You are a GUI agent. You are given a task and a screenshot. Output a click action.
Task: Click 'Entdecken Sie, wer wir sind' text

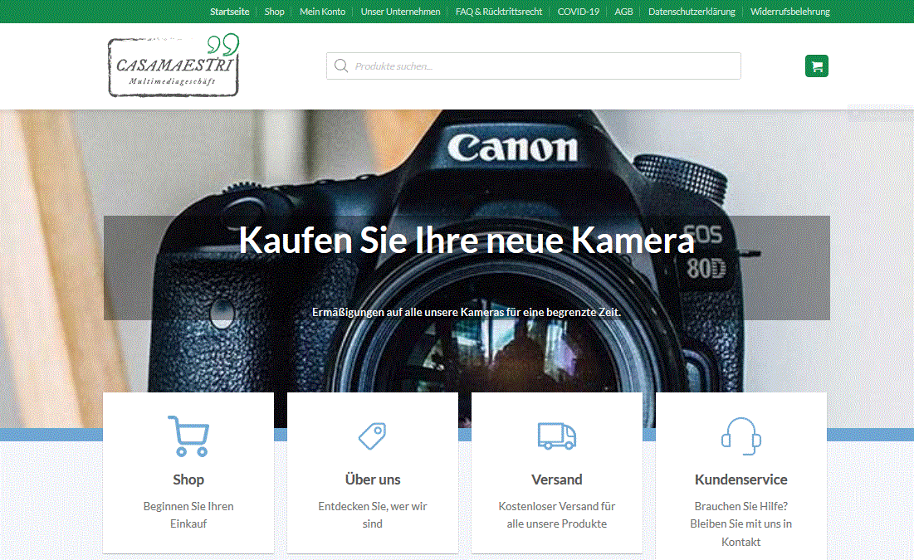(373, 515)
